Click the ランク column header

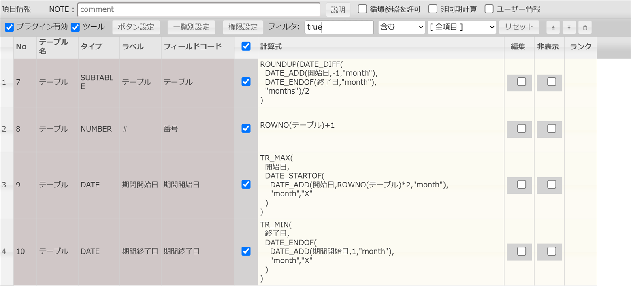pos(580,47)
